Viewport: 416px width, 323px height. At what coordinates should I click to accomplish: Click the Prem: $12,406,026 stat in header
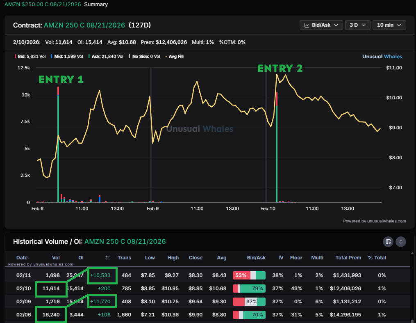[164, 42]
